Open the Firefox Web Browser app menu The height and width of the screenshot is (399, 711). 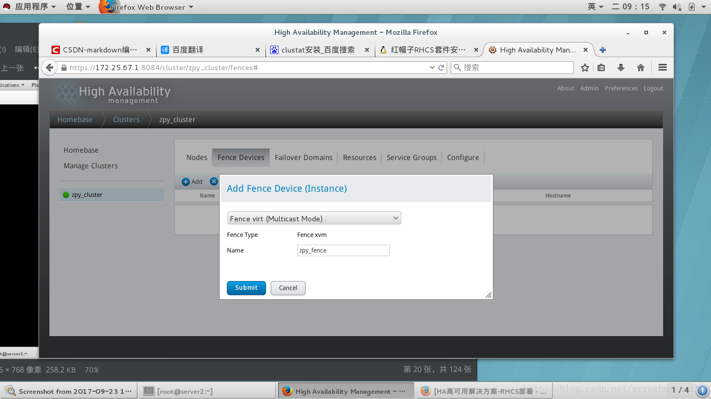click(x=147, y=7)
